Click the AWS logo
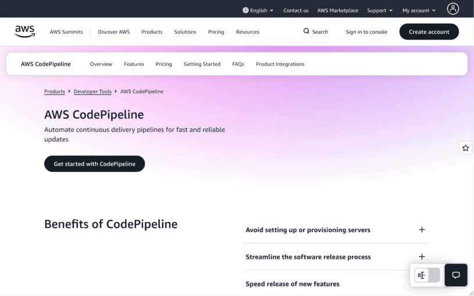Screen dimensions: 474x296 25,31
